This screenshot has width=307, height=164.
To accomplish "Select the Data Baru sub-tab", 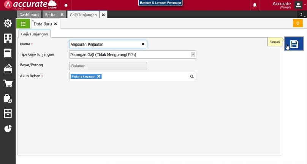I will point(43,24).
